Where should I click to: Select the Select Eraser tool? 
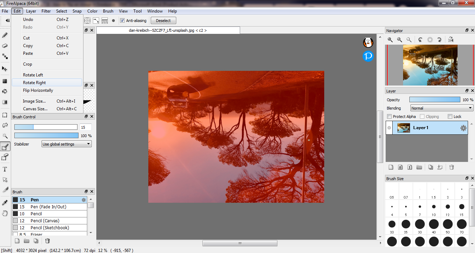(5, 157)
